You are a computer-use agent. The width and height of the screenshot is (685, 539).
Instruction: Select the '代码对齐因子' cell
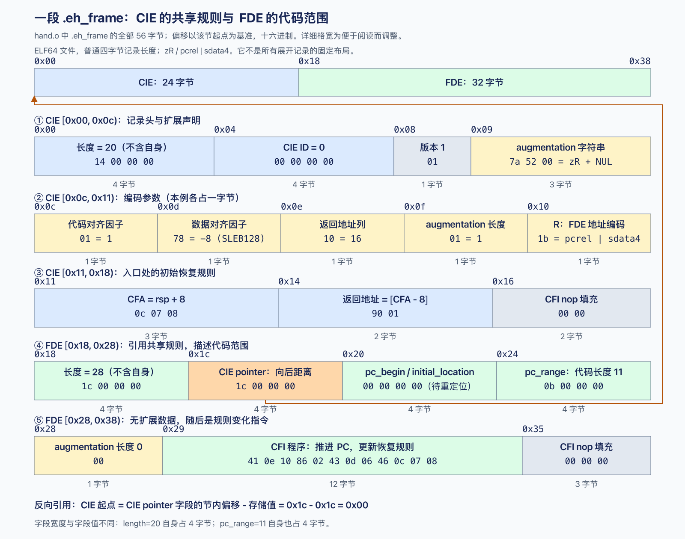click(x=96, y=233)
